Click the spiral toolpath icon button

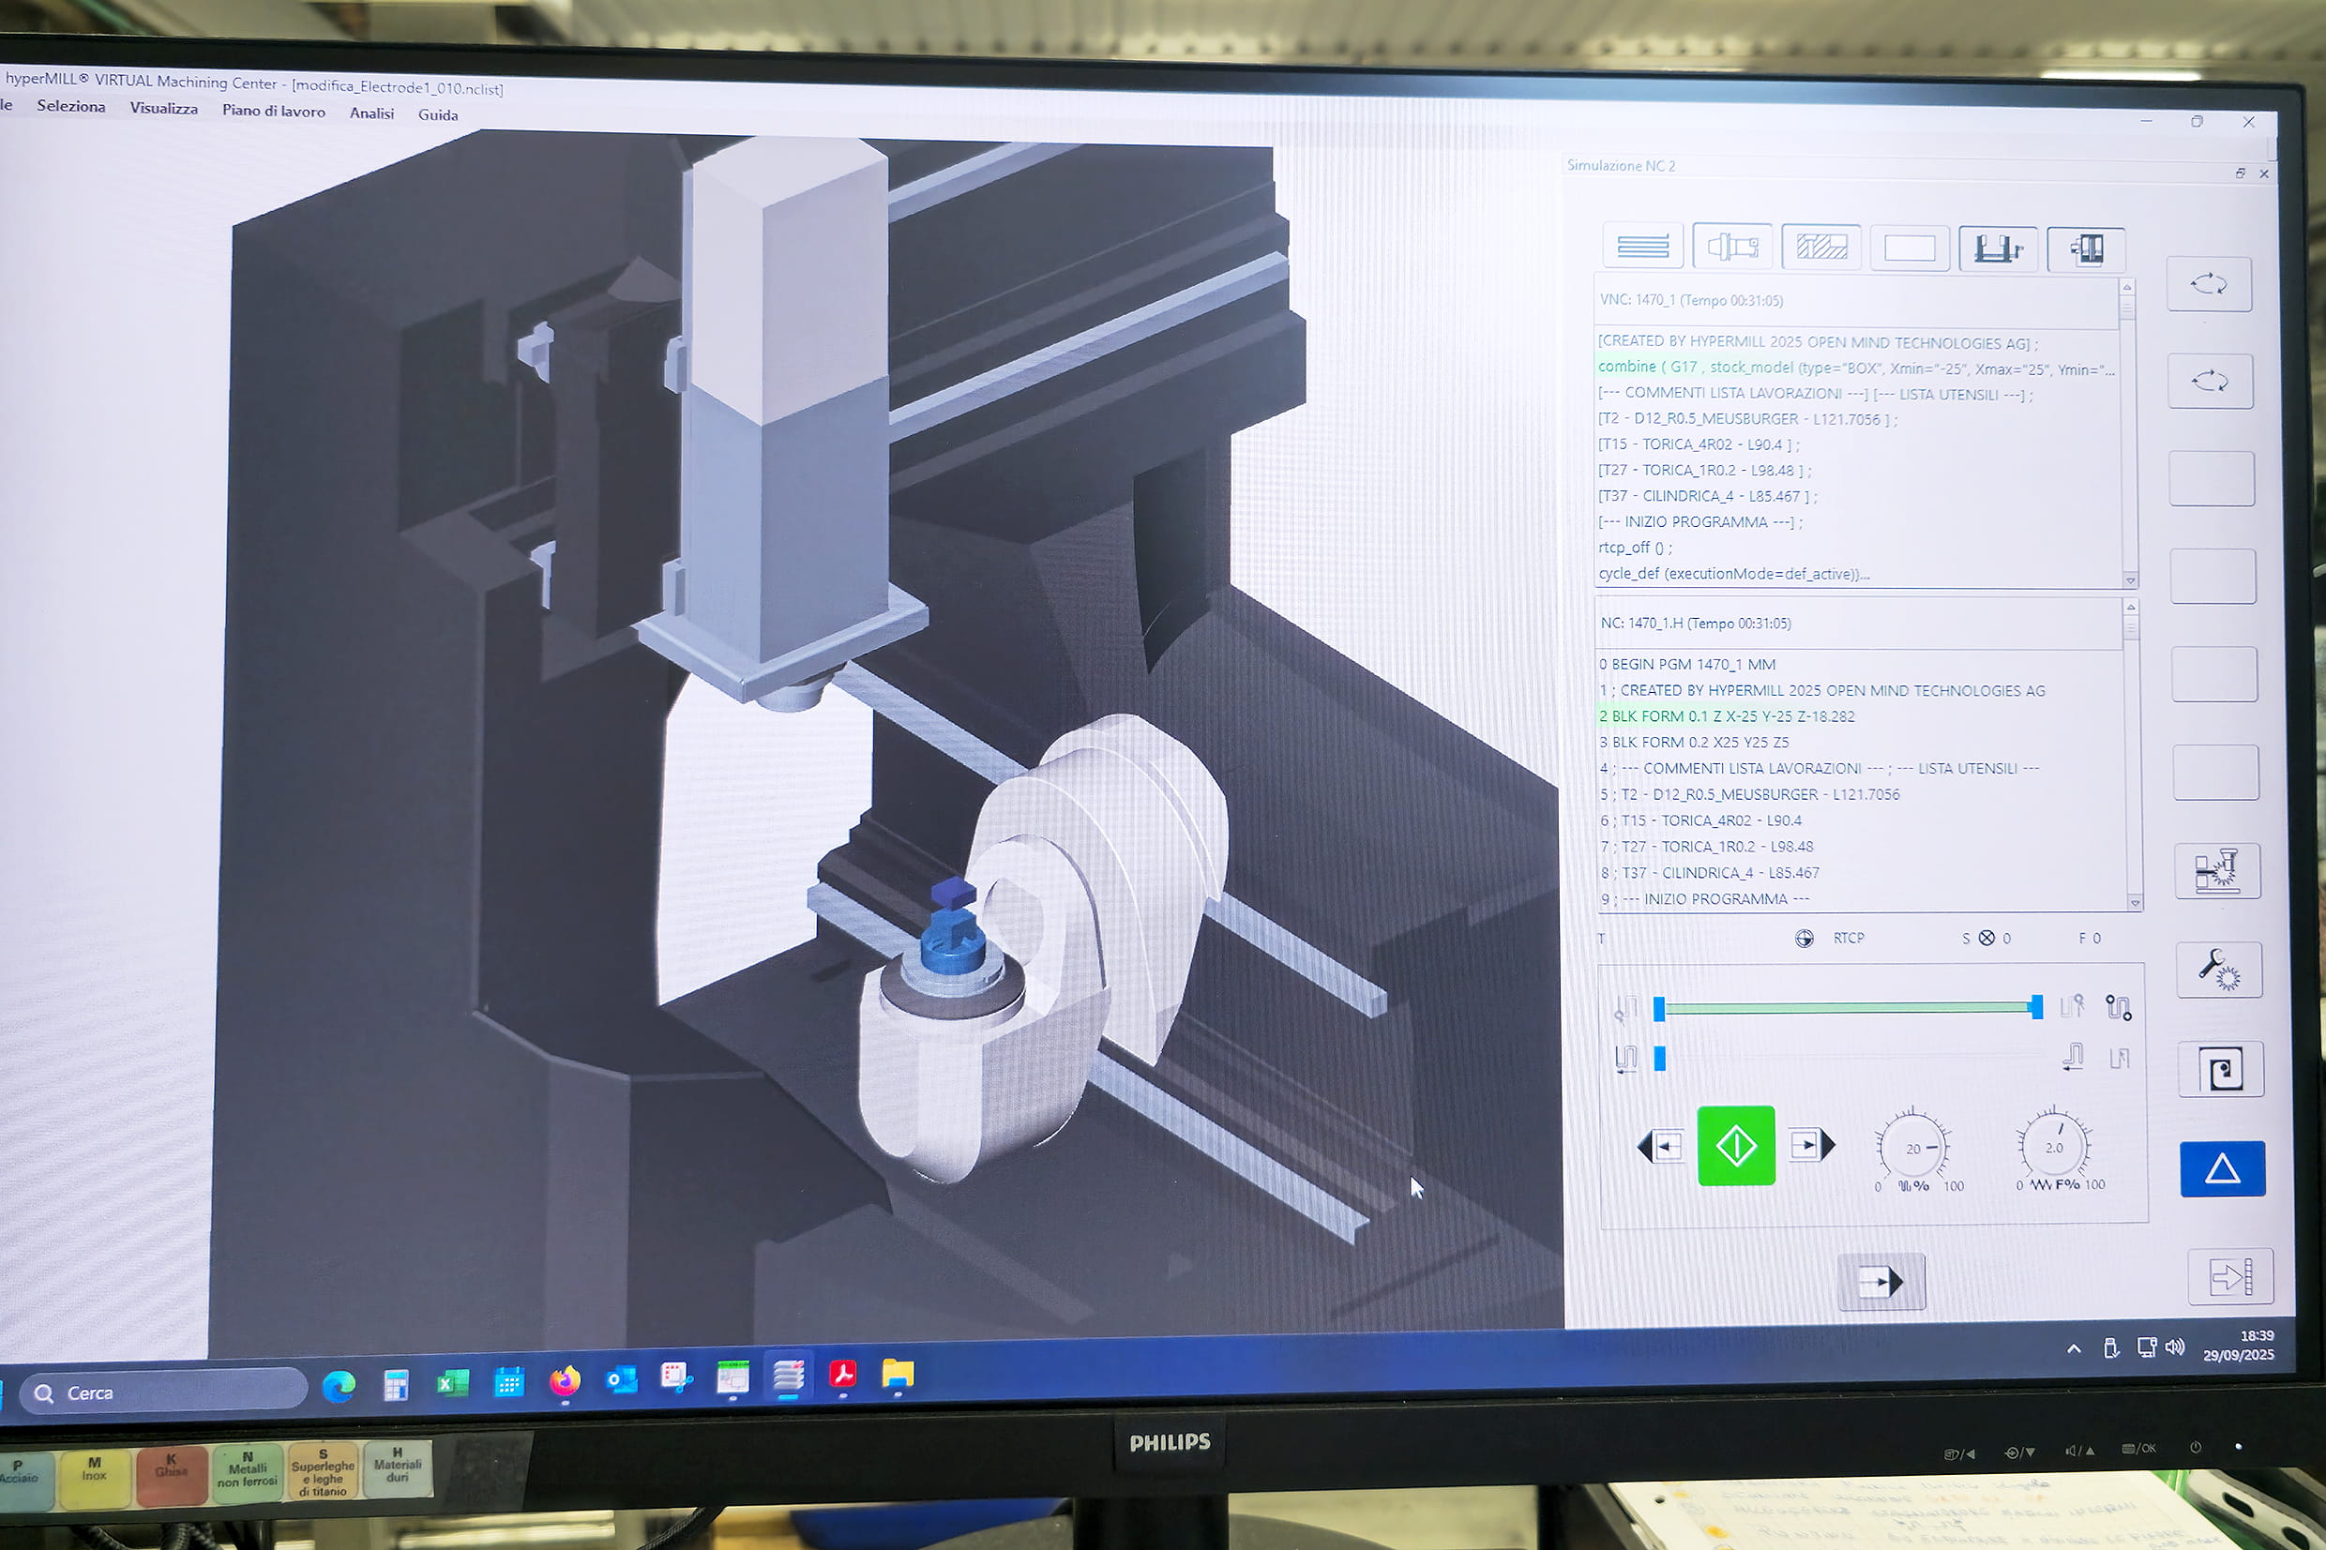(x=2221, y=1070)
